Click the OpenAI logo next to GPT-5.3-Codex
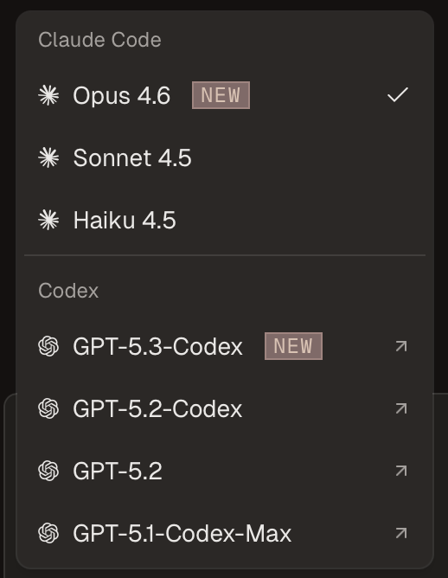Image resolution: width=448 pixels, height=578 pixels. (x=48, y=346)
